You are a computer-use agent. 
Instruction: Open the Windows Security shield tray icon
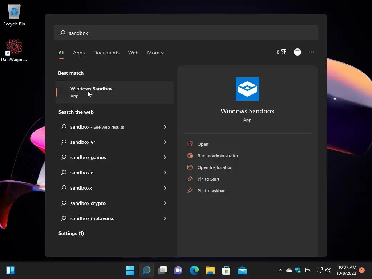(298, 270)
